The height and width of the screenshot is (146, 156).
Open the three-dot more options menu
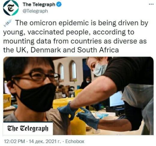pyautogui.click(x=151, y=4)
